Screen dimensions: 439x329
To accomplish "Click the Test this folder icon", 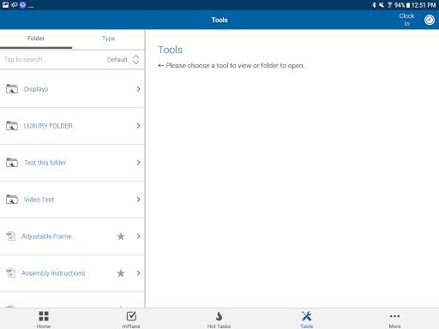I will coord(12,163).
